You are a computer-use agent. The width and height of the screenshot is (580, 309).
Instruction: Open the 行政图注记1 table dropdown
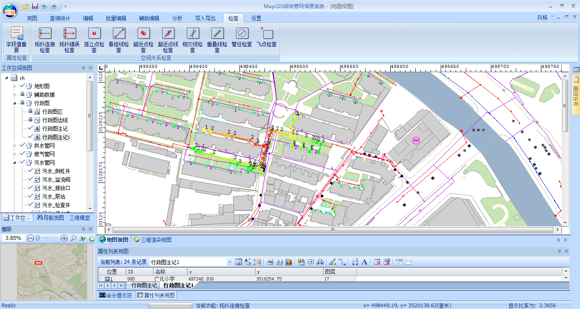click(x=230, y=262)
